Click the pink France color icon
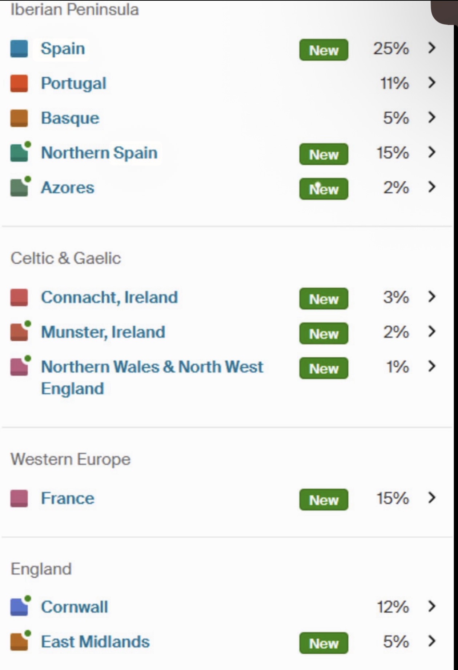The width and height of the screenshot is (458, 670). coord(19,498)
